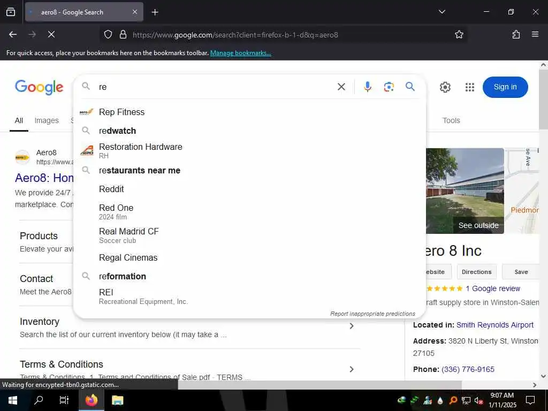The height and width of the screenshot is (411, 548).
Task: Select the Real Madrid CF suggestion
Action: point(249,235)
